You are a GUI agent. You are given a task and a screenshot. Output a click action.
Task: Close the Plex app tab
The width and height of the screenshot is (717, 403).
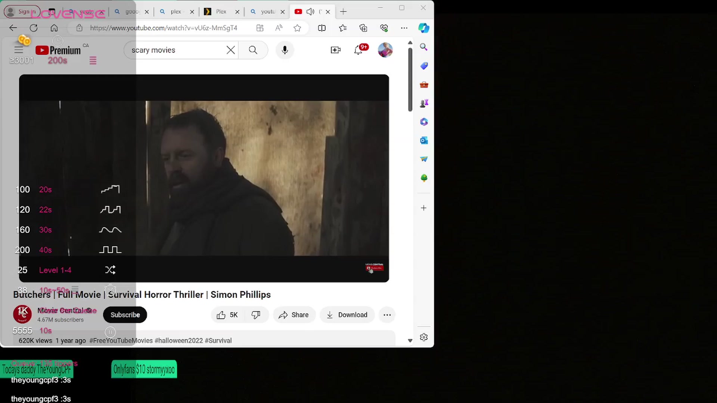pyautogui.click(x=237, y=12)
